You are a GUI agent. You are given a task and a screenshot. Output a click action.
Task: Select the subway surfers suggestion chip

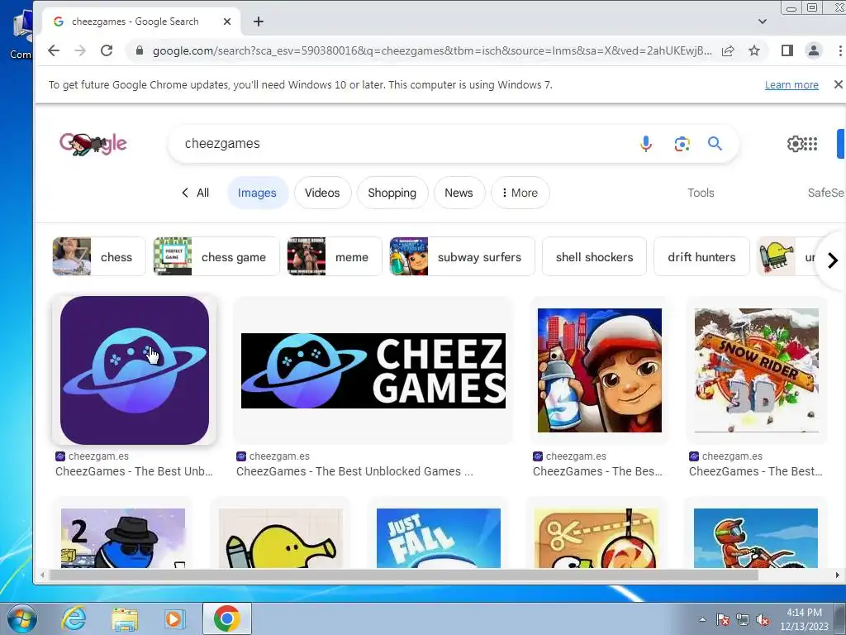tap(462, 256)
